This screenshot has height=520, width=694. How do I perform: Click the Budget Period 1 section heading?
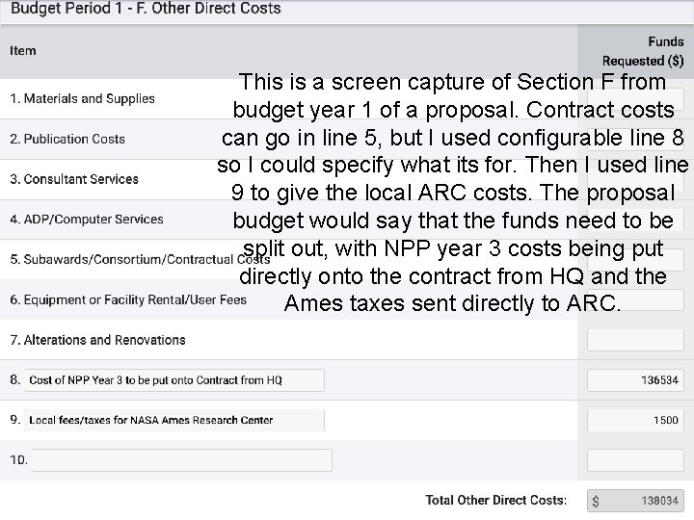pos(146,9)
